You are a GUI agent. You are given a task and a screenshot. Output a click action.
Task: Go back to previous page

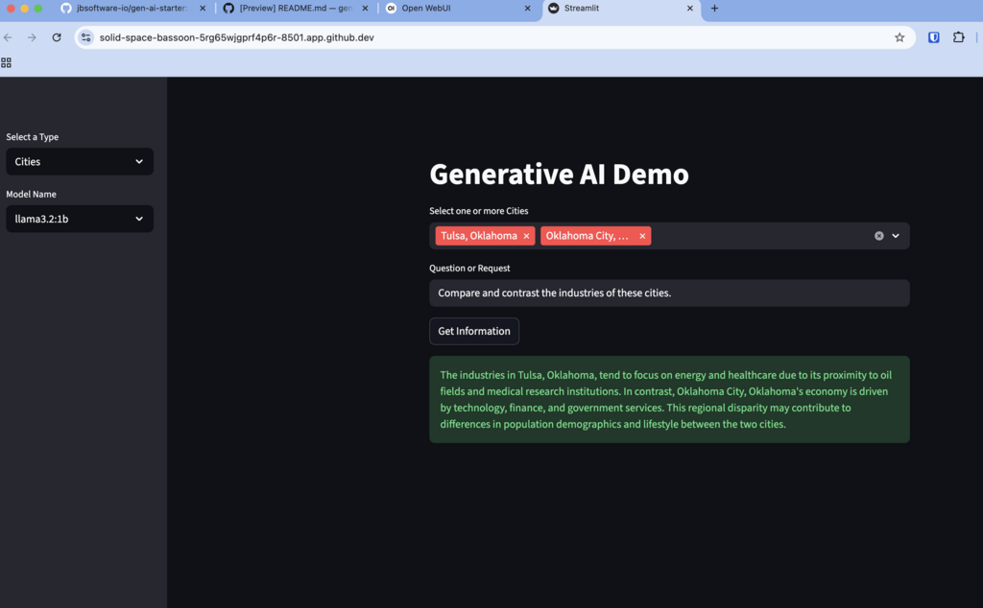point(9,37)
